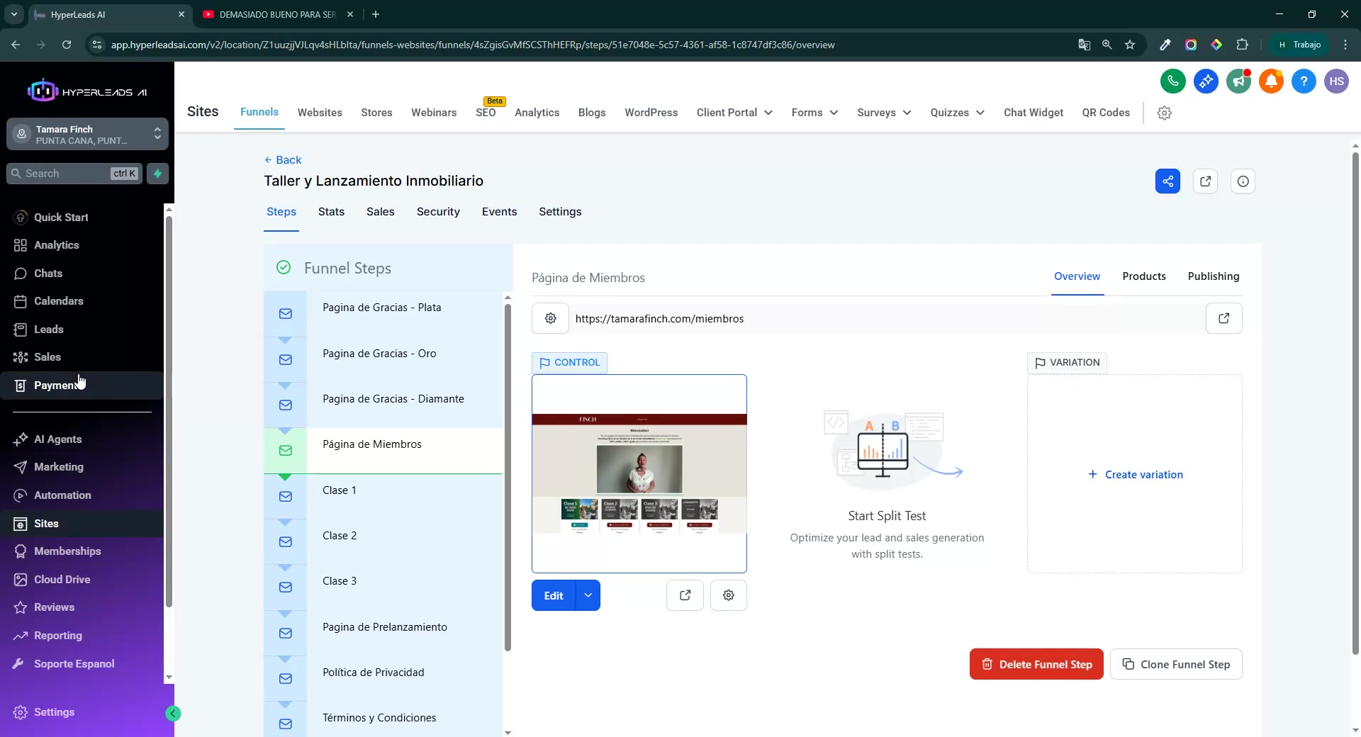Open URL settings gear beside page link
1361x737 pixels.
coord(550,319)
